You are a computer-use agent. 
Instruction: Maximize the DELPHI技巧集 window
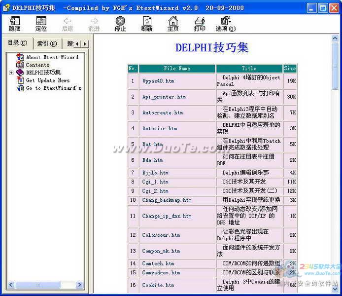coord(323,8)
